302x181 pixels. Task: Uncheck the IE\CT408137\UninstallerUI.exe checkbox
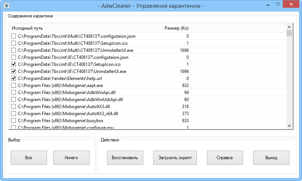click(x=13, y=71)
